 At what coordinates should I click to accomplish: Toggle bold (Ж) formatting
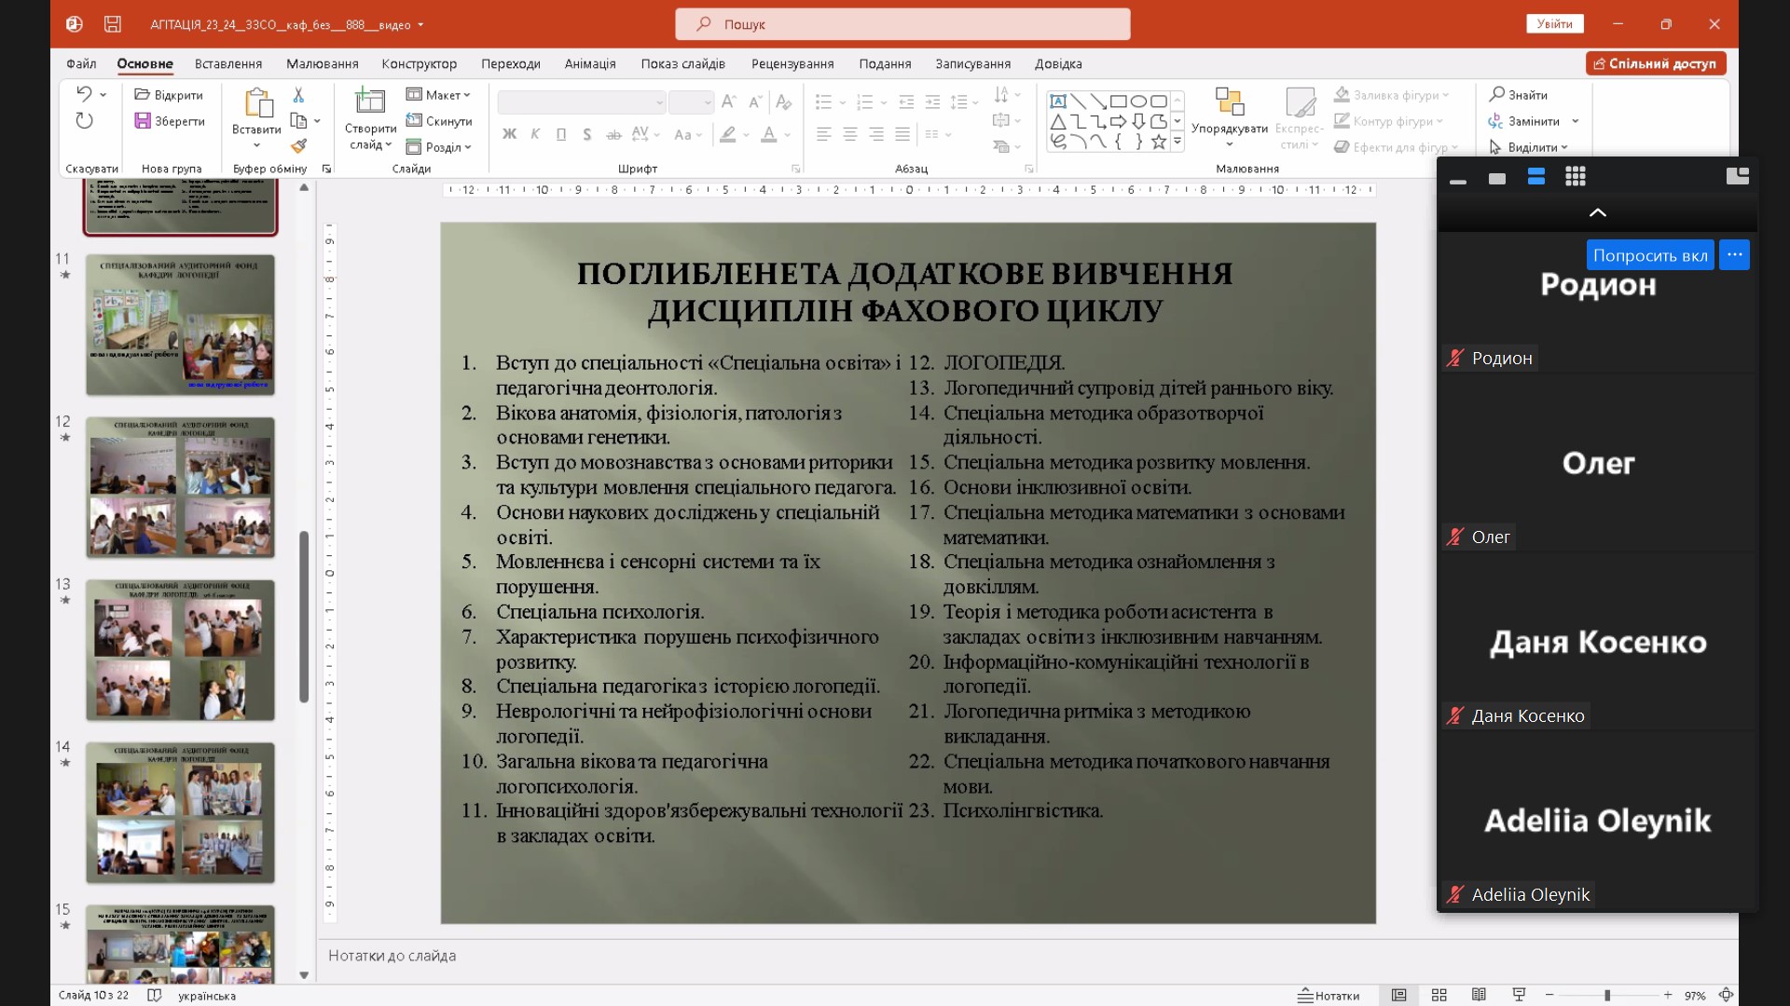pyautogui.click(x=509, y=134)
